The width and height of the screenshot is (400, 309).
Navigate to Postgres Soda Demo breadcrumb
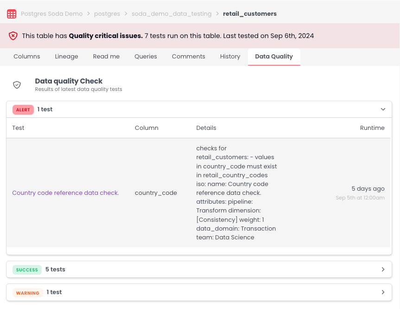(51, 14)
